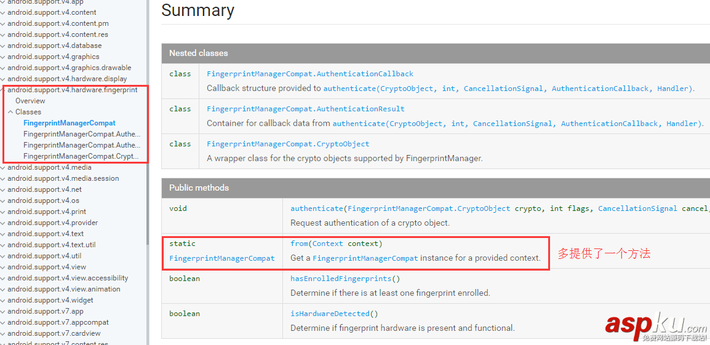Open the hasEnrolledFingerprints() method link
Image resolution: width=710 pixels, height=345 pixels.
click(341, 279)
